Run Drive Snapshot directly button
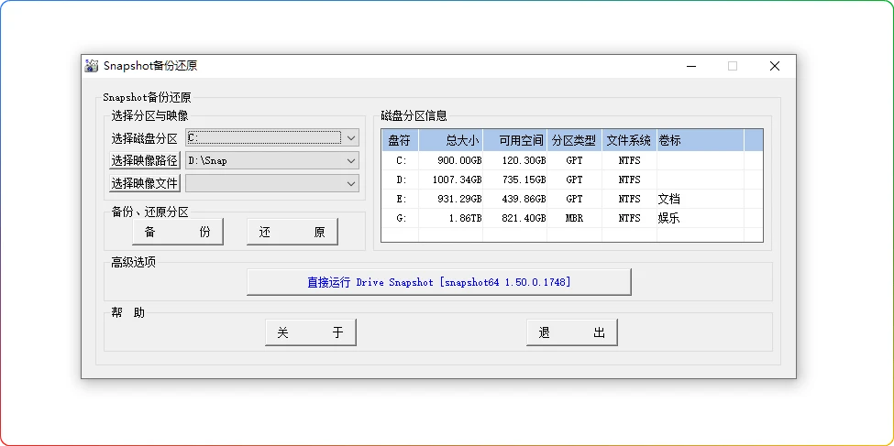 point(438,283)
